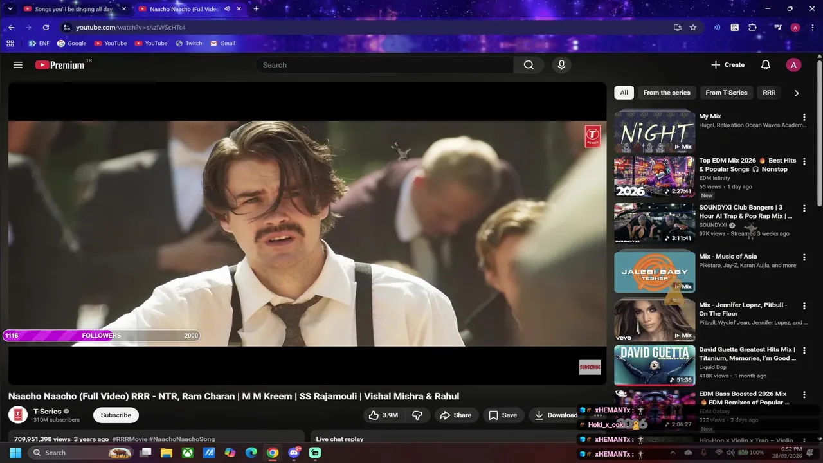This screenshot has width=823, height=463.
Task: Open a new browser tab
Action: 256,9
